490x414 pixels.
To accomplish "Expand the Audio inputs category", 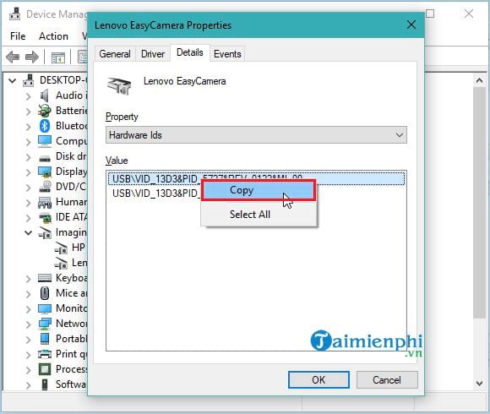I will coord(28,96).
